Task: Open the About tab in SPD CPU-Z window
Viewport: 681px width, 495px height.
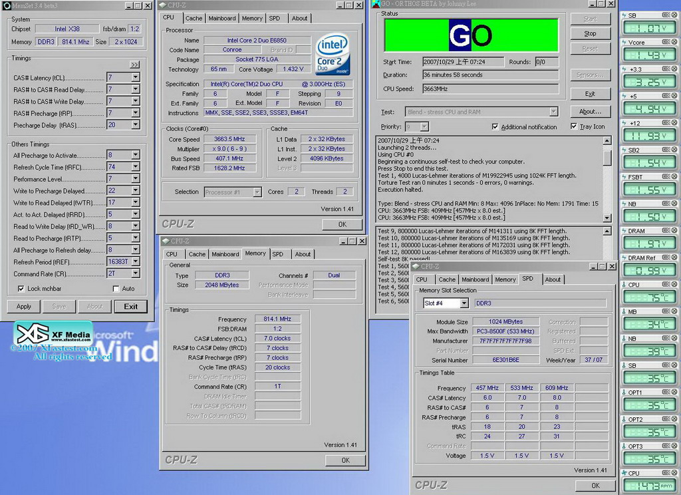Action: pos(553,279)
